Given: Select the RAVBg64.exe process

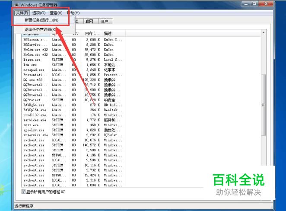Looking at the screenshot, I should [x=73, y=105].
